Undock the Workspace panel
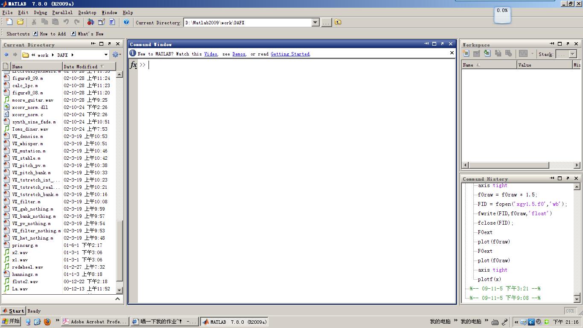Image resolution: width=583 pixels, height=328 pixels. 568,44
